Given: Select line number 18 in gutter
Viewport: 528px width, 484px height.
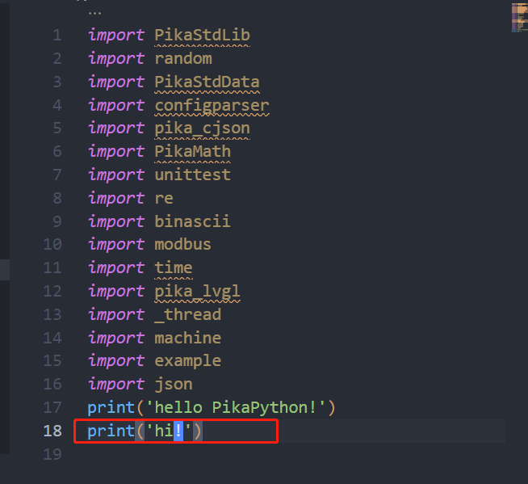Looking at the screenshot, I should pos(52,431).
